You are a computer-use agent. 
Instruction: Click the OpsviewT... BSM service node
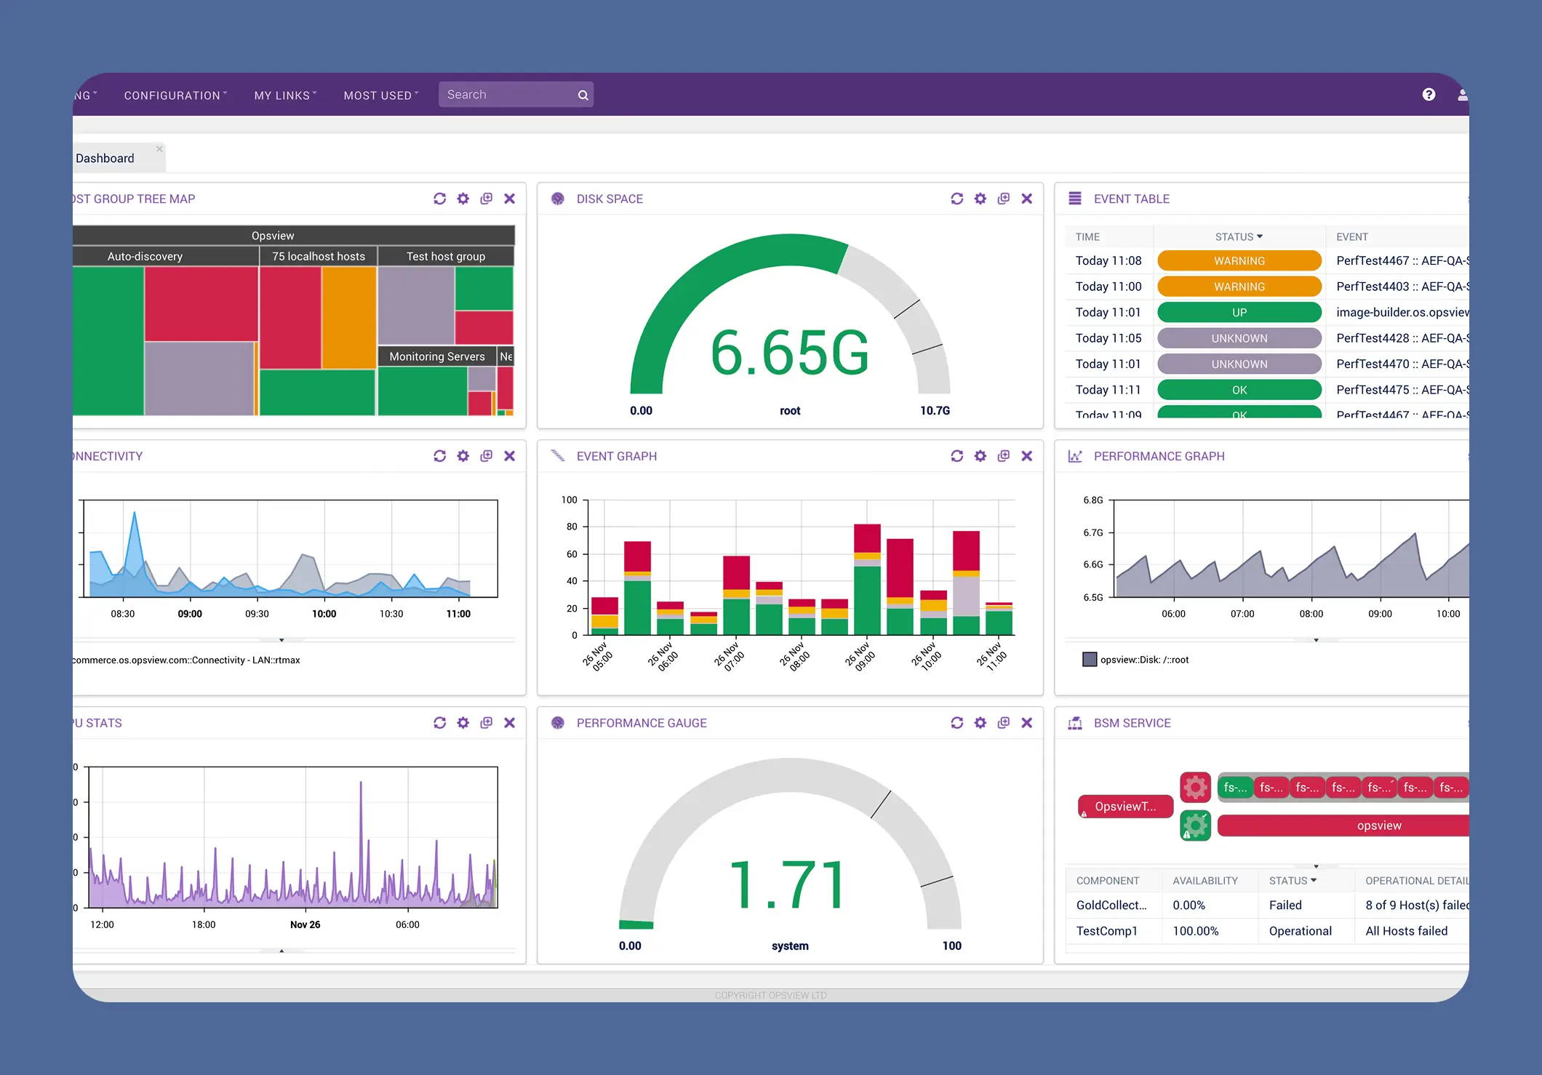coord(1125,806)
